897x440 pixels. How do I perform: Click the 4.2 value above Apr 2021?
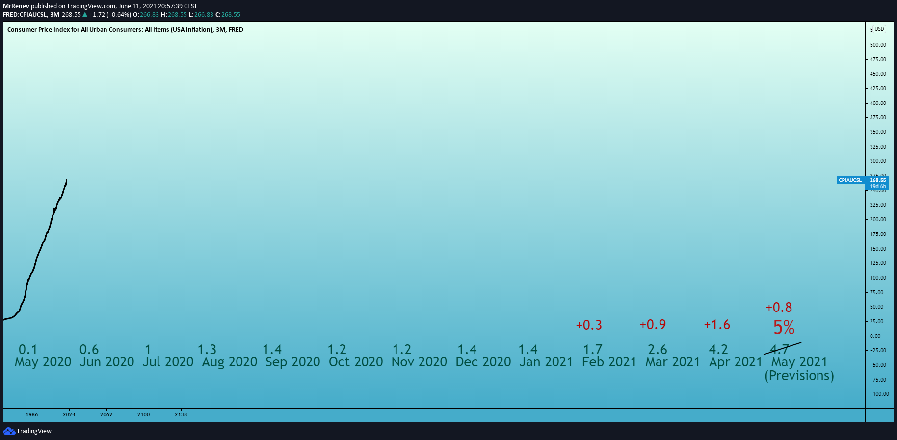[x=718, y=349]
